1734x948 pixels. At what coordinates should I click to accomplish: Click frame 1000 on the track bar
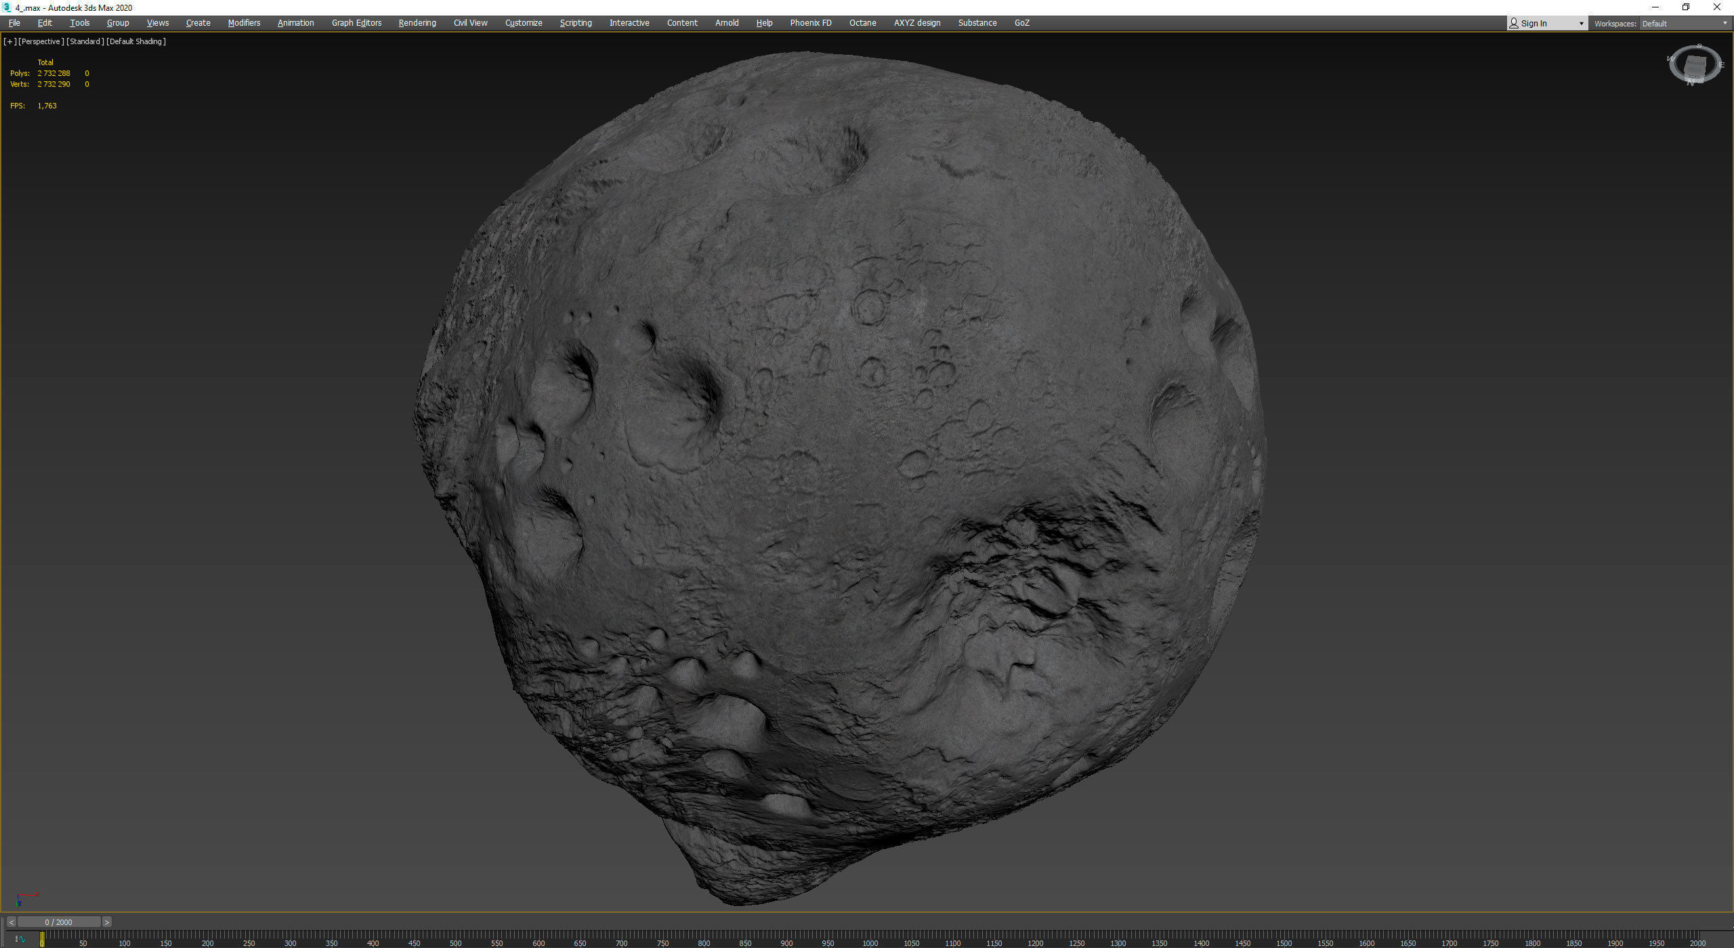tap(870, 943)
